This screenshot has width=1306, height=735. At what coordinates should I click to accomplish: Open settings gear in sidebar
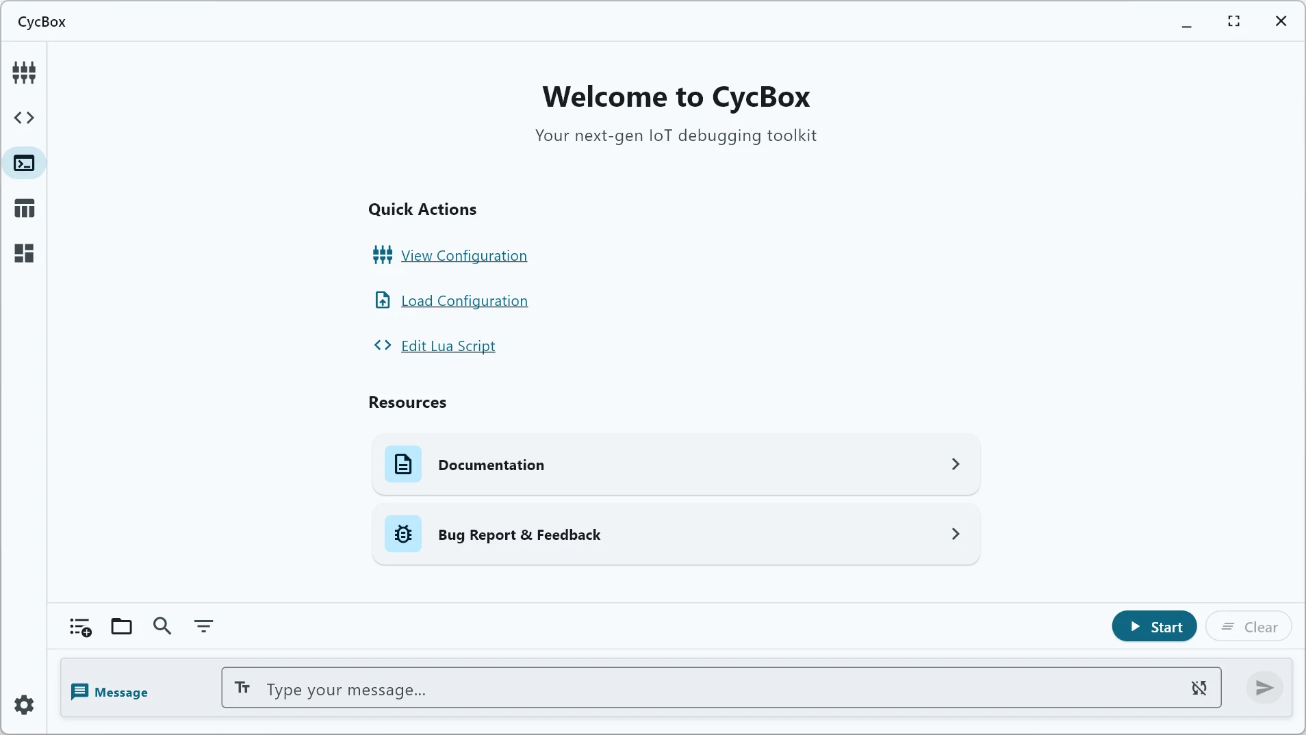[x=24, y=705]
